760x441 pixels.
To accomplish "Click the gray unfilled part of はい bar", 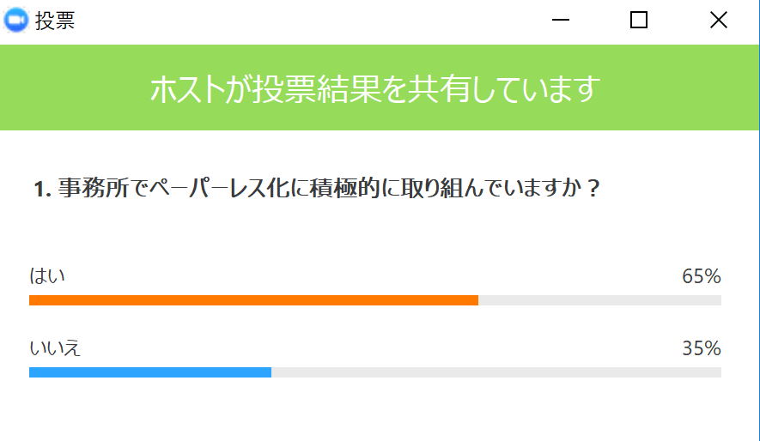I will tap(600, 300).
